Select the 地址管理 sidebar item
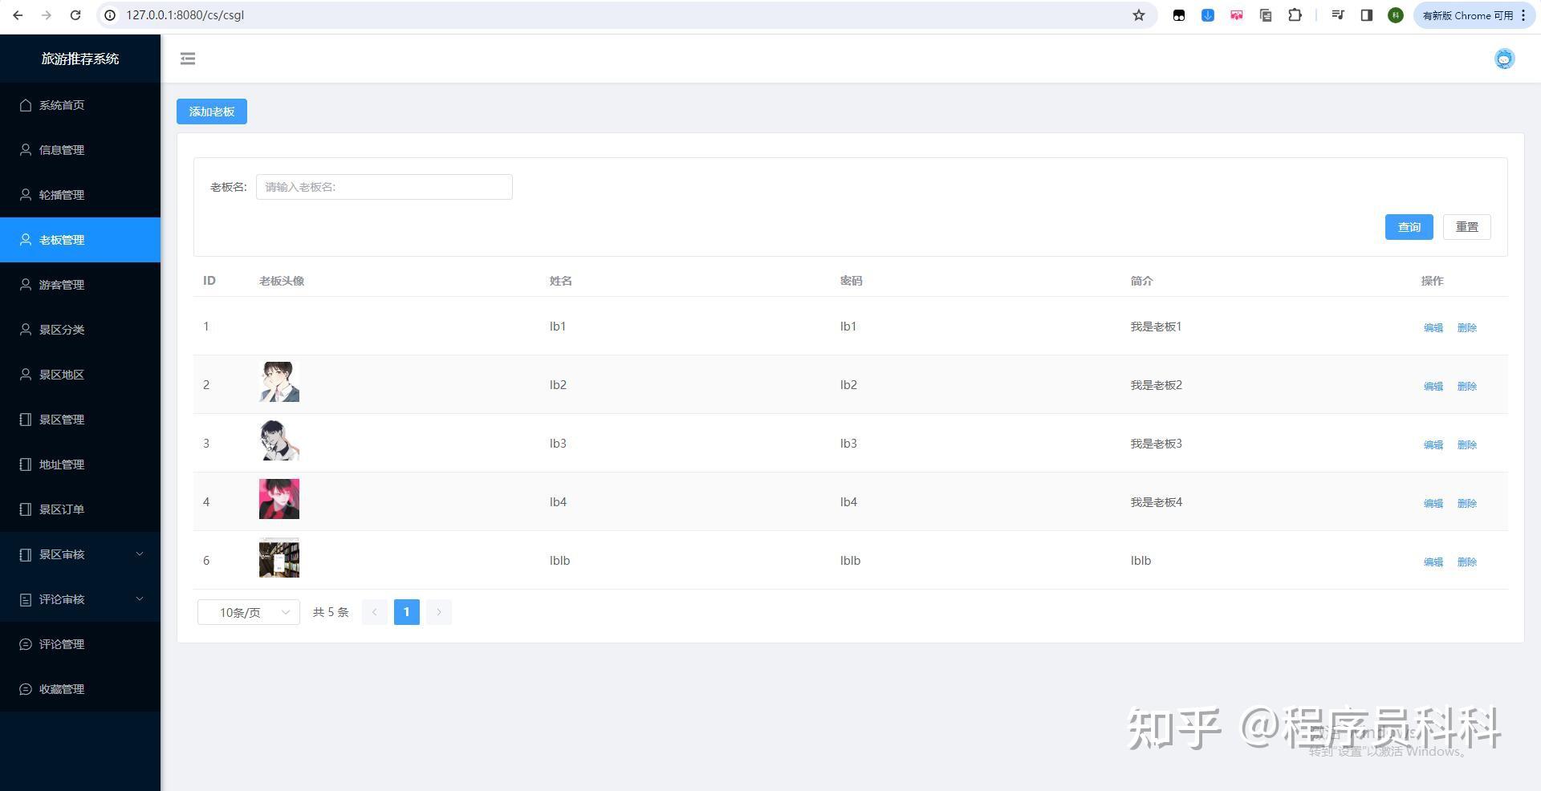The width and height of the screenshot is (1541, 791). (x=60, y=464)
